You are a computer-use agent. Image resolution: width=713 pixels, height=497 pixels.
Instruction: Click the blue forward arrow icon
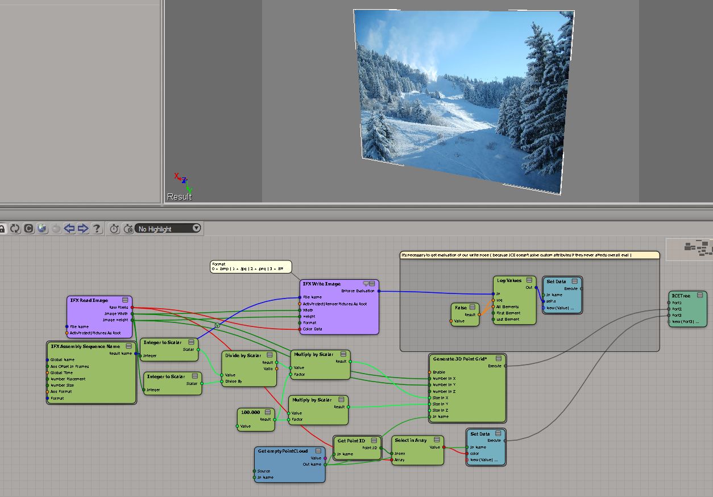pos(83,229)
